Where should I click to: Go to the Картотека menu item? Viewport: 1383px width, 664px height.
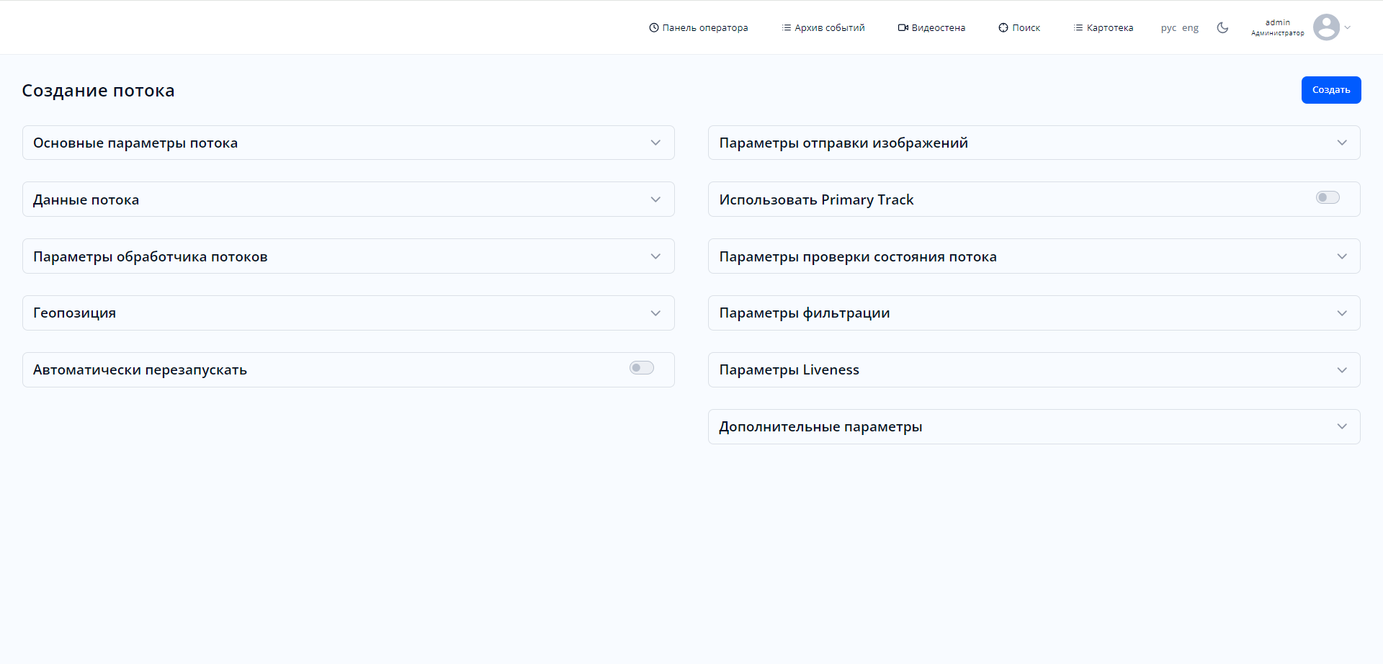point(1109,28)
